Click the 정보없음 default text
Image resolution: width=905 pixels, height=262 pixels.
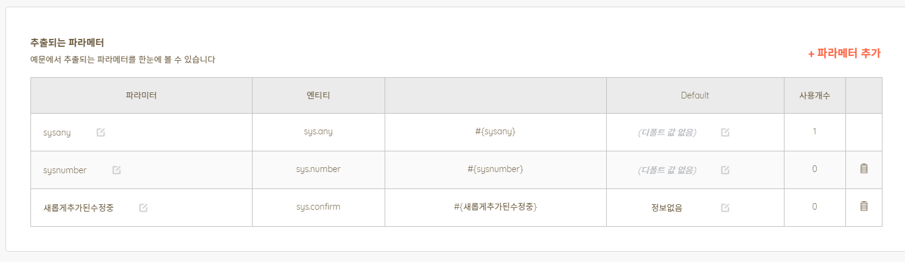[666, 208]
